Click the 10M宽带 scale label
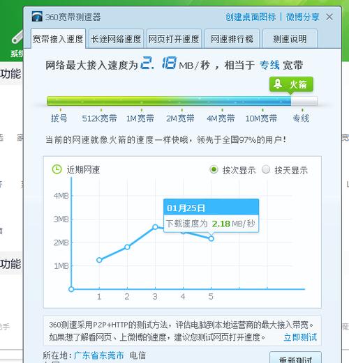The image size is (349, 363). (x=261, y=118)
